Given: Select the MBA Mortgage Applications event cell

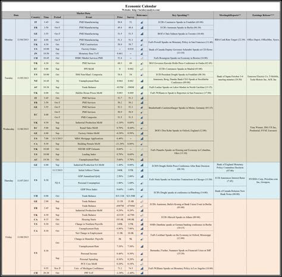Looking at the screenshot, I should tap(89, 138).
